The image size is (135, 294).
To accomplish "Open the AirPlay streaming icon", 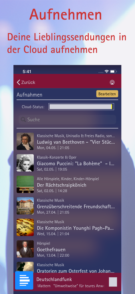I will (x=112, y=82).
